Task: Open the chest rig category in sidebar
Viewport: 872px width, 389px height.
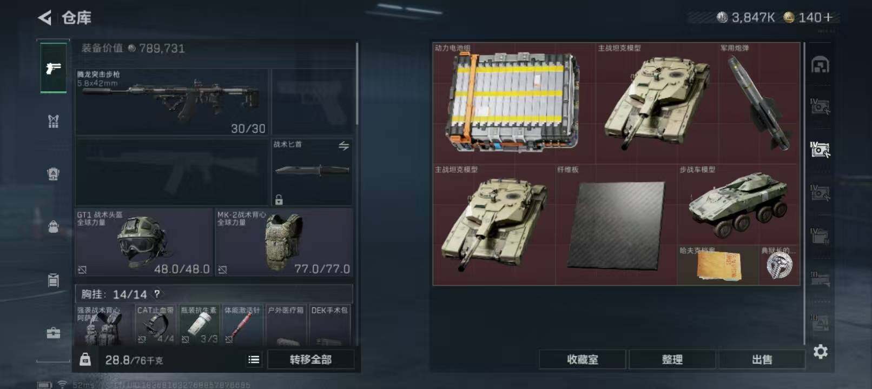Action: [x=53, y=121]
